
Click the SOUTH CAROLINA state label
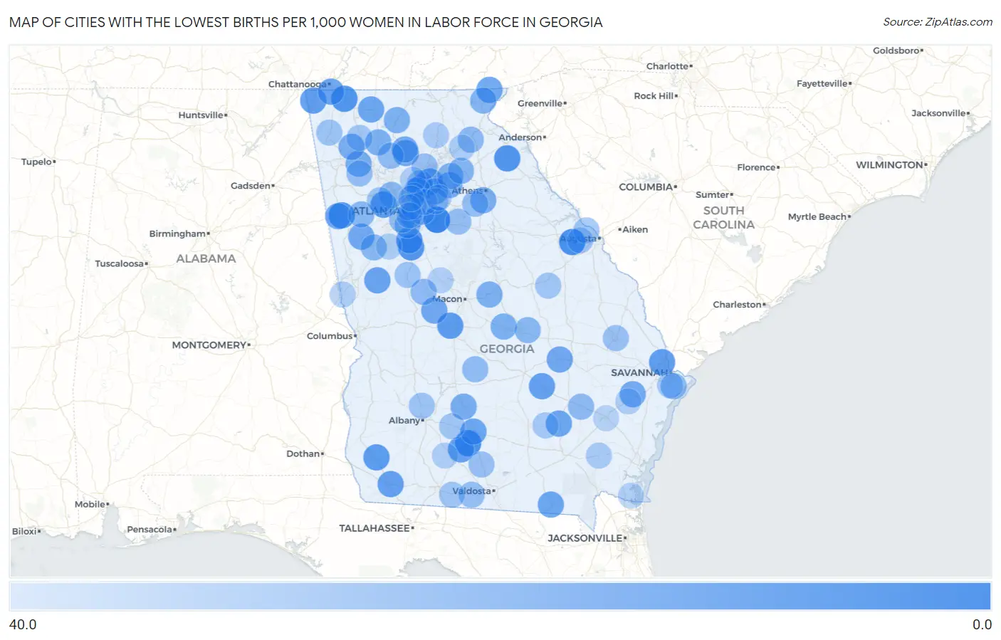723,218
